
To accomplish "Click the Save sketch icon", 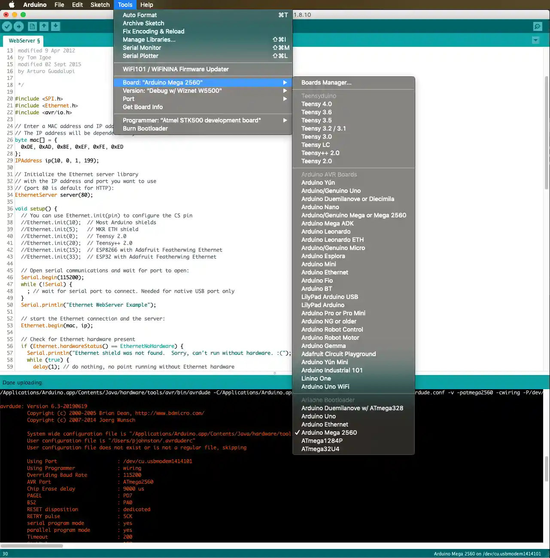I will click(55, 26).
